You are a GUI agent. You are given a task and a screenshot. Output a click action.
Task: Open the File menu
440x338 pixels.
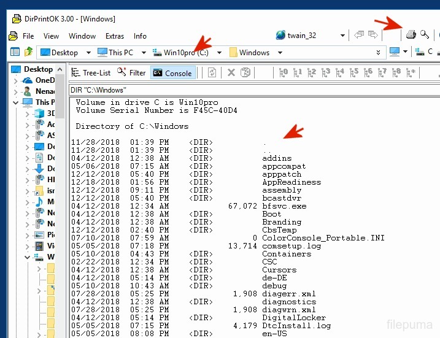coord(28,36)
